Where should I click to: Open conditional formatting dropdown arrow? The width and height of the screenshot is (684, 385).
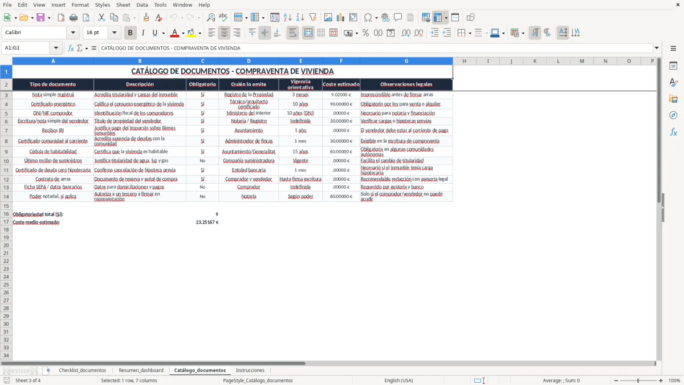[523, 33]
